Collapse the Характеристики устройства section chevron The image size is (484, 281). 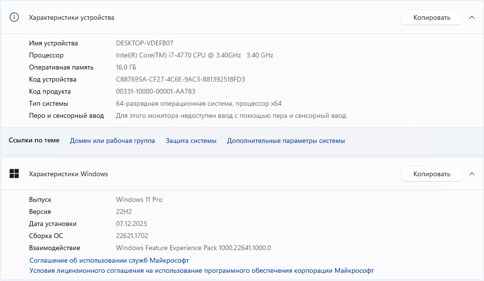point(472,17)
